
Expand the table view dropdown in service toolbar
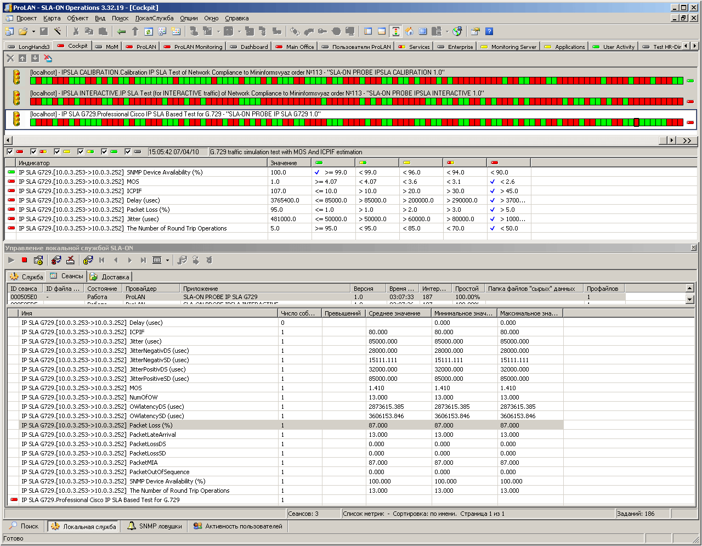(x=167, y=260)
